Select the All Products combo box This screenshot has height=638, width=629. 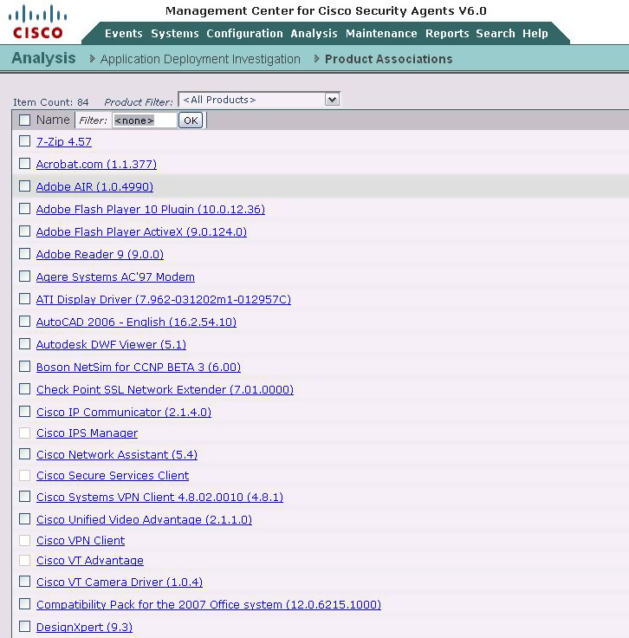tap(259, 100)
